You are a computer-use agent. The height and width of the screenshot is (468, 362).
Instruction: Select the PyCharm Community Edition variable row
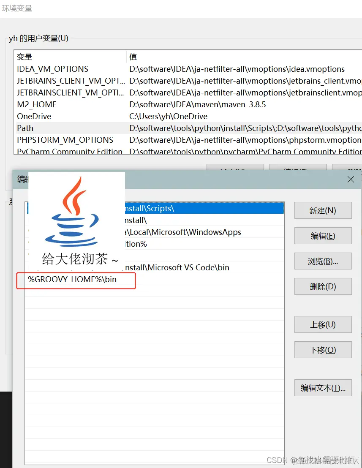click(x=188, y=150)
